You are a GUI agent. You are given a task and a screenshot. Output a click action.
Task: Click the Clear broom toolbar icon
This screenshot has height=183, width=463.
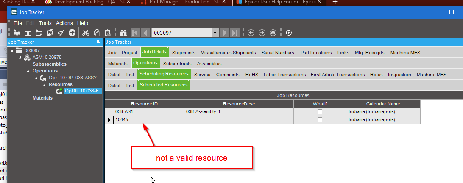61,33
